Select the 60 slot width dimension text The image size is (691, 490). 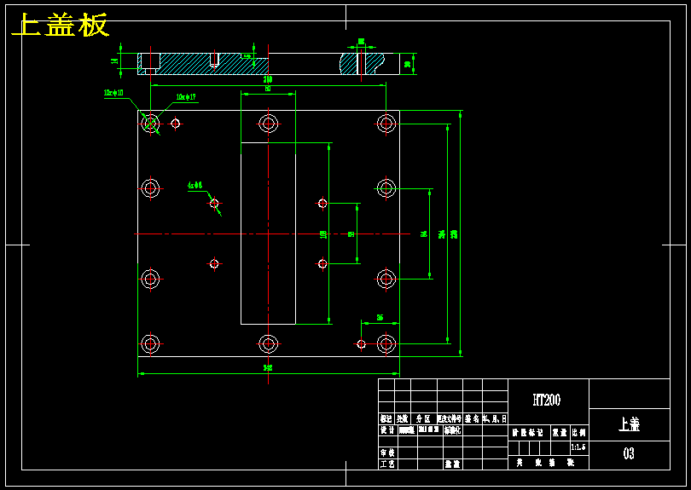click(268, 89)
